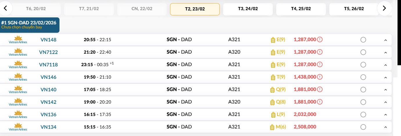Click the warning icon beside VN146 price

coord(320,77)
